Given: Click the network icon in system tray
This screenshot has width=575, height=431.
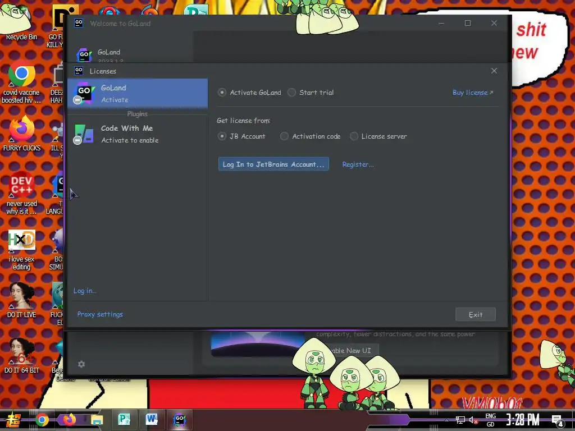Looking at the screenshot, I should (x=460, y=420).
